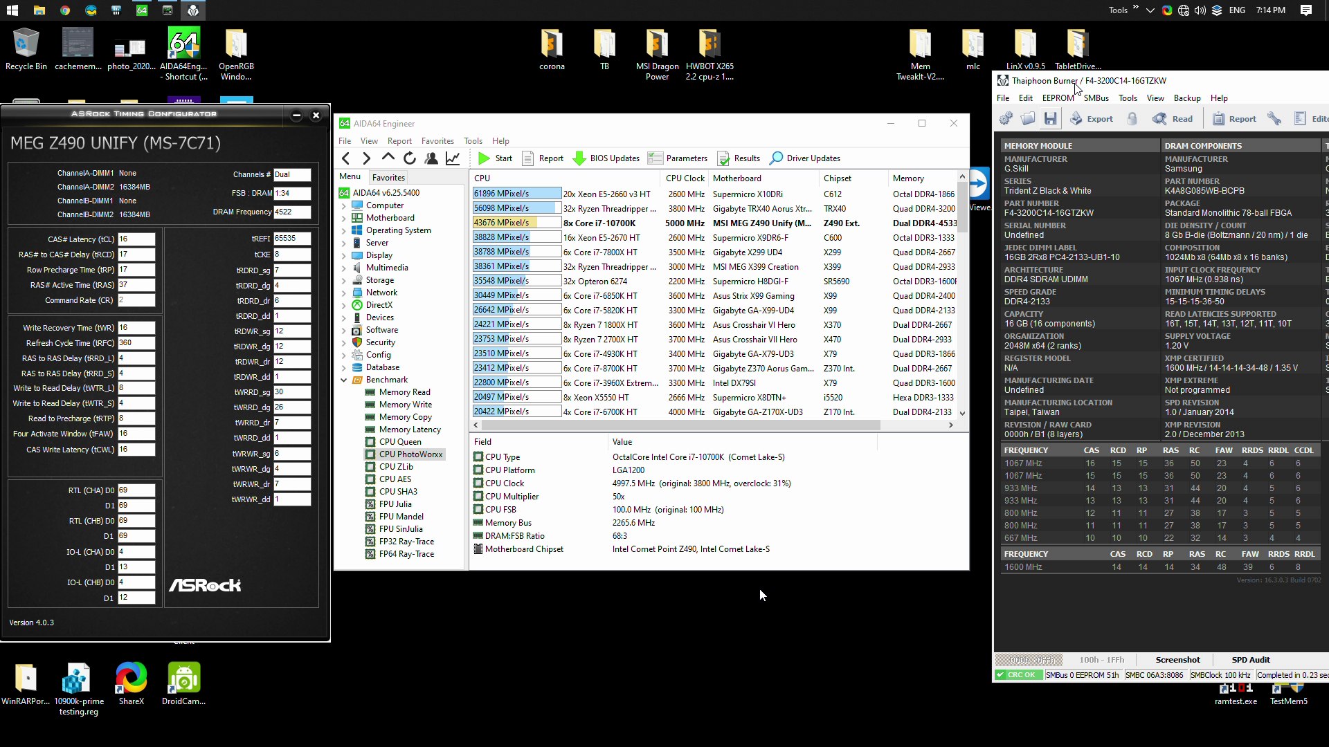Minimize ASRock Timing Configurator window
Viewport: 1329px width, 747px height.
point(296,116)
